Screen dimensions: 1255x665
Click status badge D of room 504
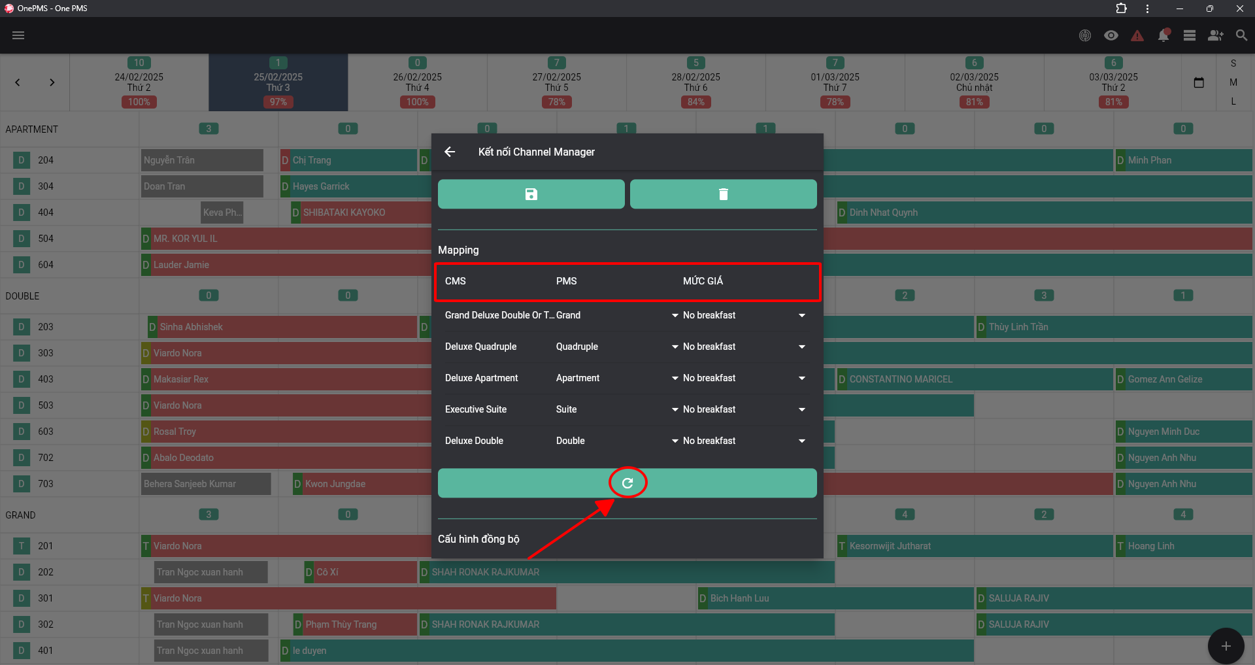[x=22, y=239]
